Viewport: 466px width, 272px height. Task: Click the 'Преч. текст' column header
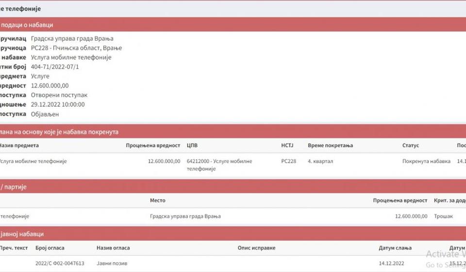point(14,248)
